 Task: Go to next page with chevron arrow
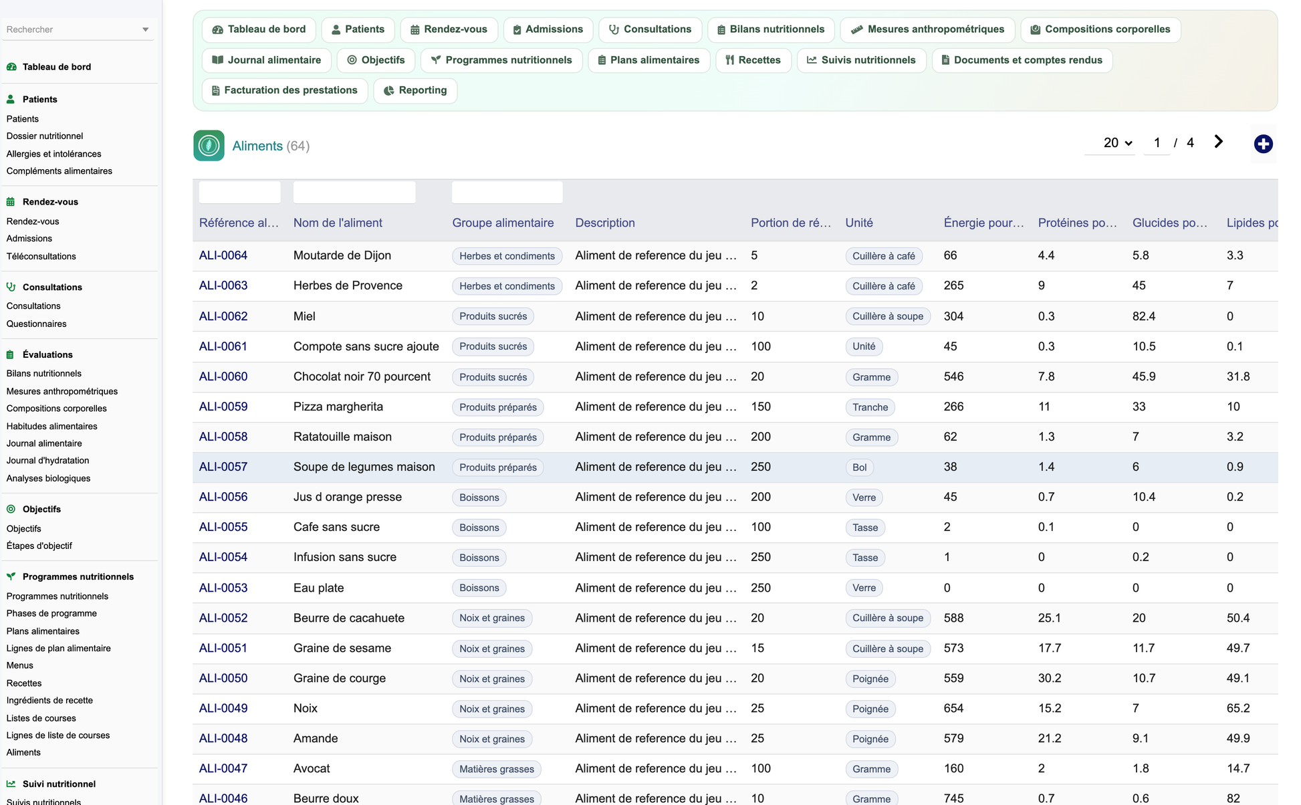pos(1218,142)
